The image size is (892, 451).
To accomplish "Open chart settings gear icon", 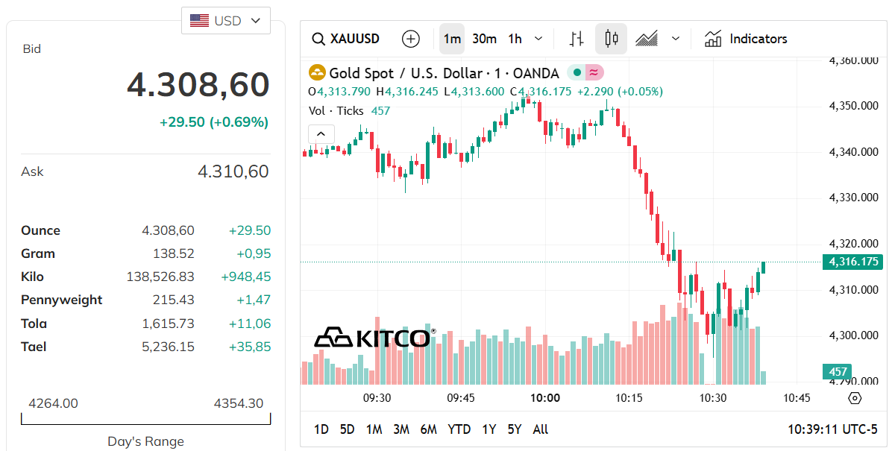I will 855,398.
